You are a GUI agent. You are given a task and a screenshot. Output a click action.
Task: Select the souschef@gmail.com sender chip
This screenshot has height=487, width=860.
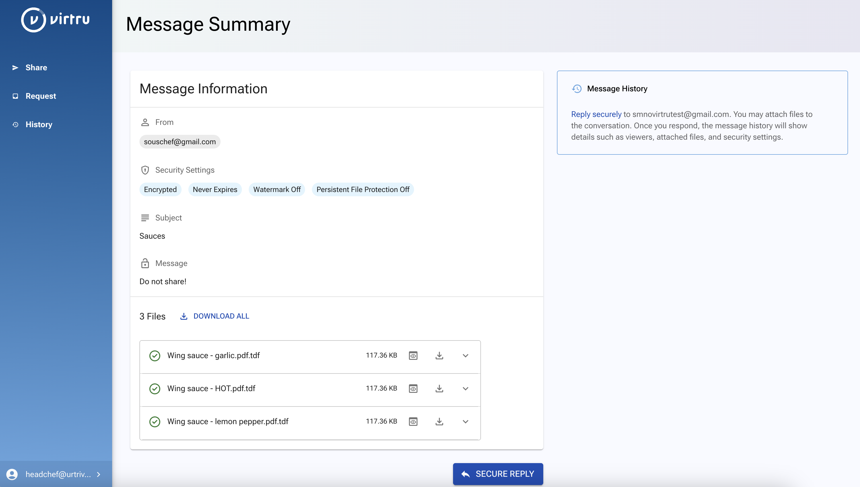coord(180,142)
